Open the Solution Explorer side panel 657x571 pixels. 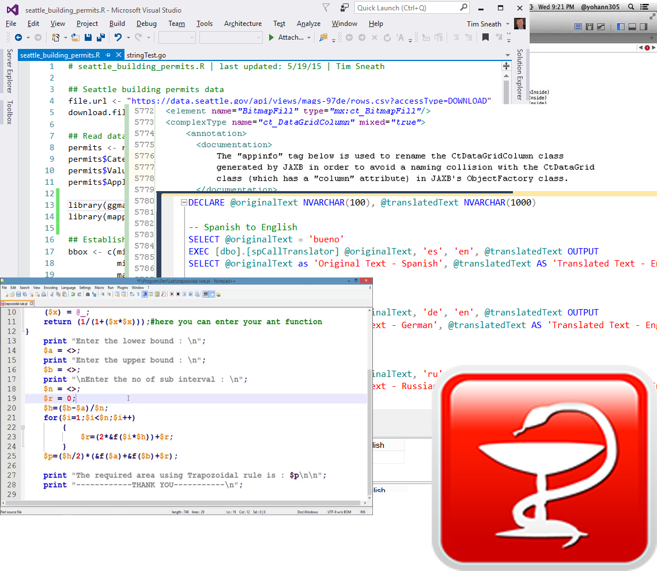520,74
